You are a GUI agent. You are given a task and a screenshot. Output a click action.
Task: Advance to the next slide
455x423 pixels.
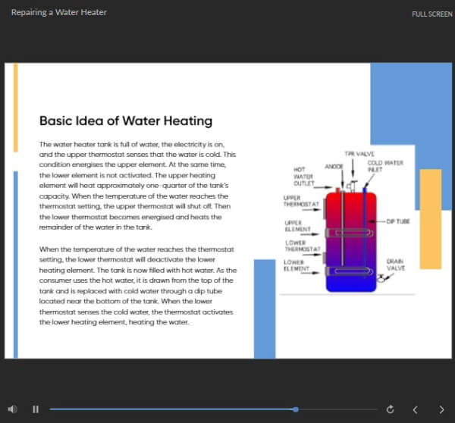pos(441,409)
